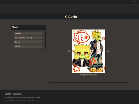Go to the Librería section

tap(28, 46)
